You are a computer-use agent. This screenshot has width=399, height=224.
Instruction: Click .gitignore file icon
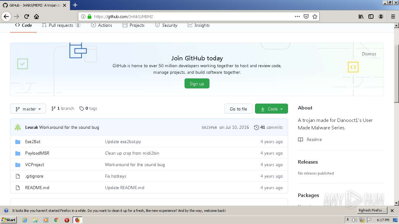[x=18, y=176]
